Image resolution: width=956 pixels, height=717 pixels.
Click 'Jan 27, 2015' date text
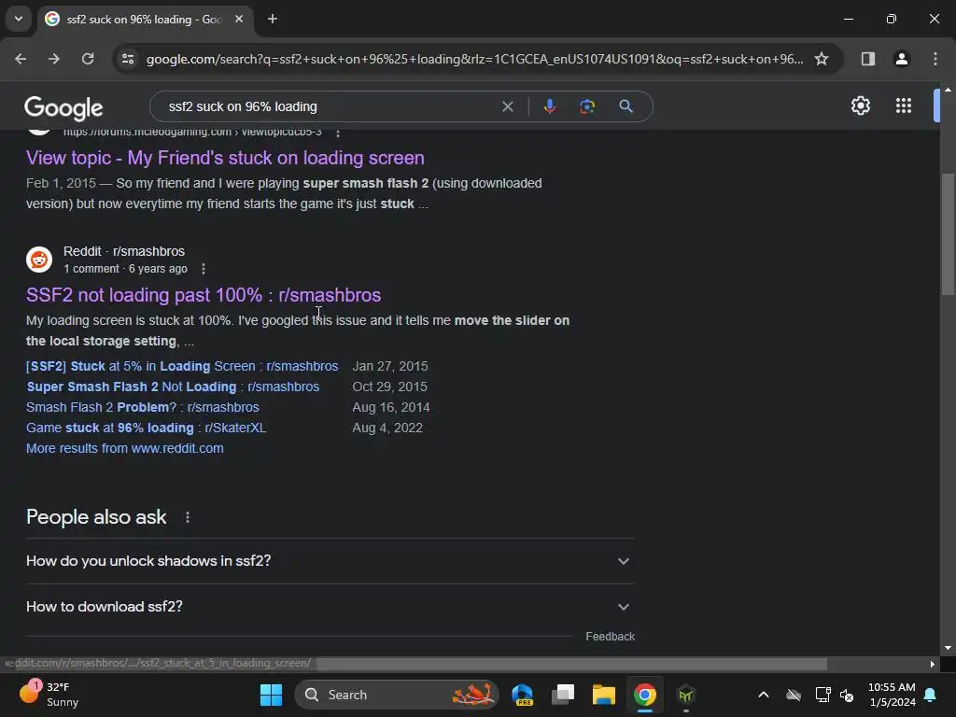tap(390, 366)
